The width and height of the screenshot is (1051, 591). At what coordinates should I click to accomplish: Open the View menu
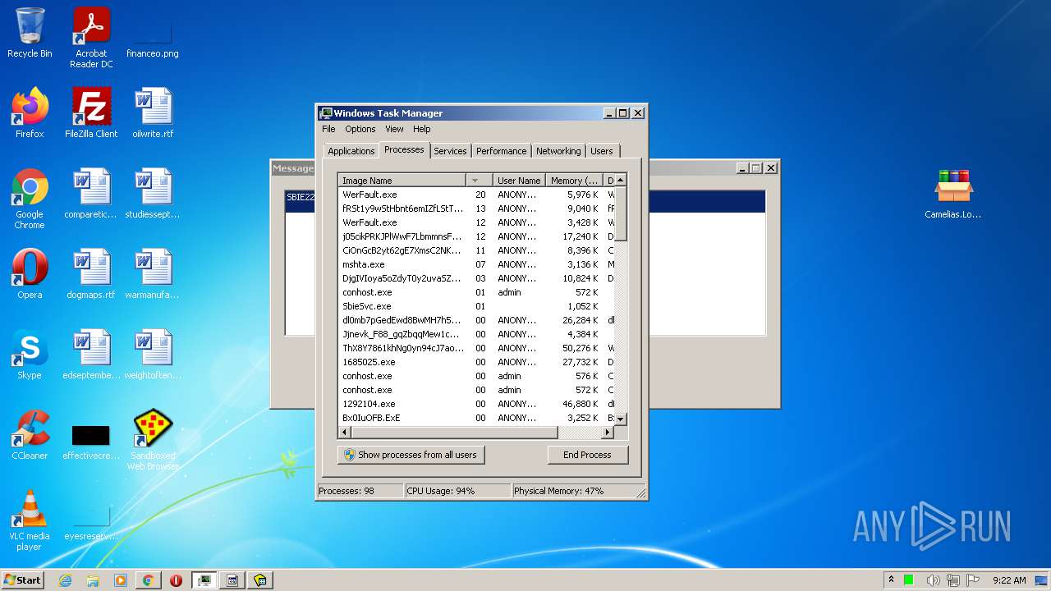click(394, 129)
